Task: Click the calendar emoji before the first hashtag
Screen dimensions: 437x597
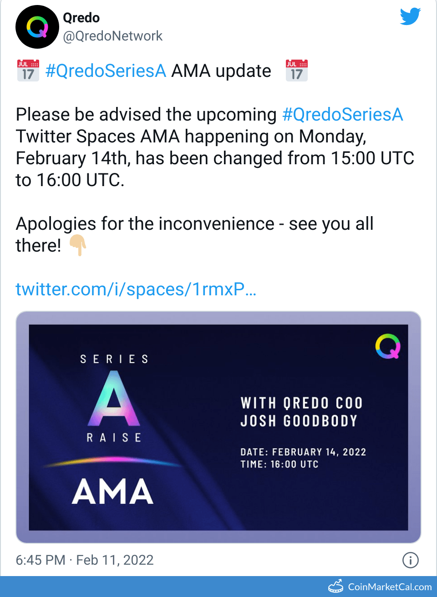Action: pos(28,71)
